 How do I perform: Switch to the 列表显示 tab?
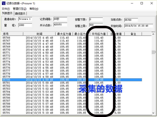[7, 13]
